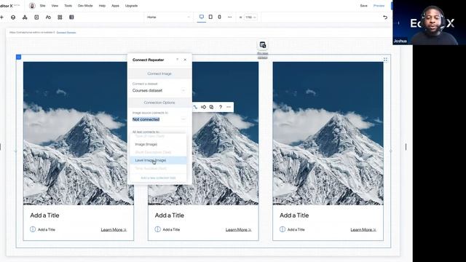Image resolution: width=466 pixels, height=262 pixels.
Task: Select Add a Title heading in first card
Action: pyautogui.click(x=44, y=215)
